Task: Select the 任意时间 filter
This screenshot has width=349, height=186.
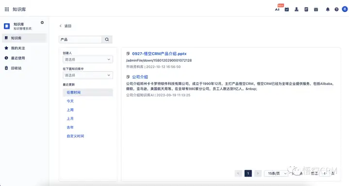Action: (x=88, y=92)
